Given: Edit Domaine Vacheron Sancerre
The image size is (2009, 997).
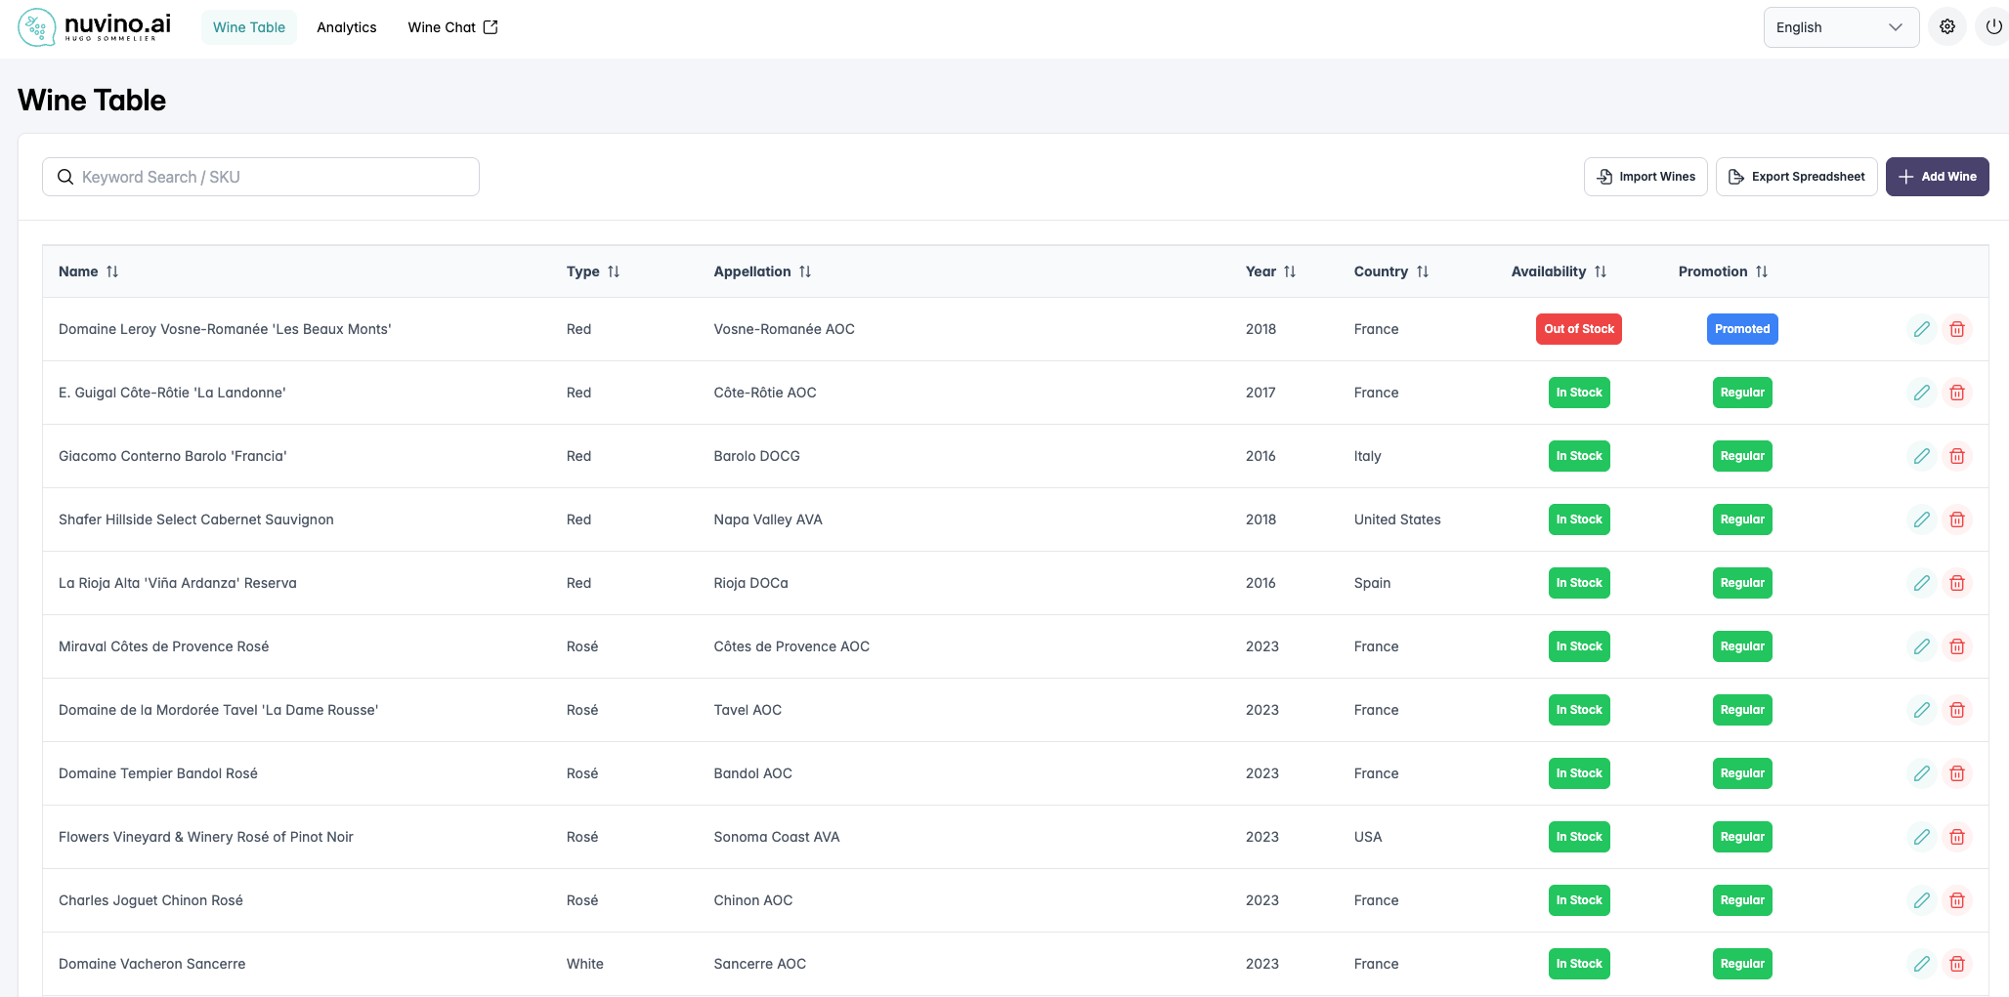Looking at the screenshot, I should point(1921,964).
